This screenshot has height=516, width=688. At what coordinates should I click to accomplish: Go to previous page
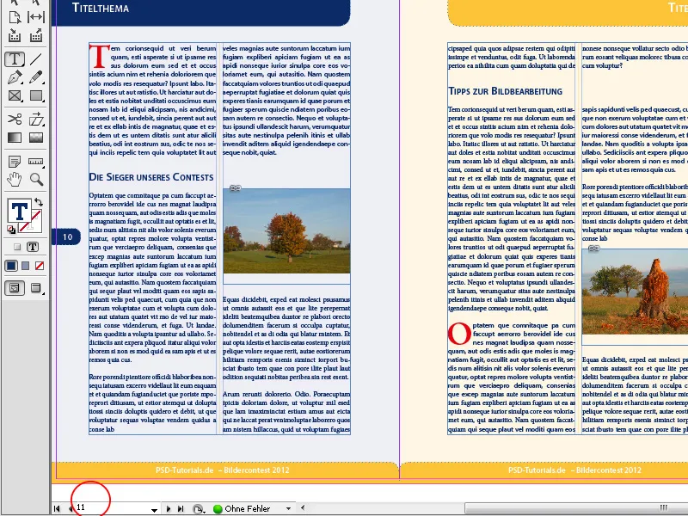click(x=71, y=508)
